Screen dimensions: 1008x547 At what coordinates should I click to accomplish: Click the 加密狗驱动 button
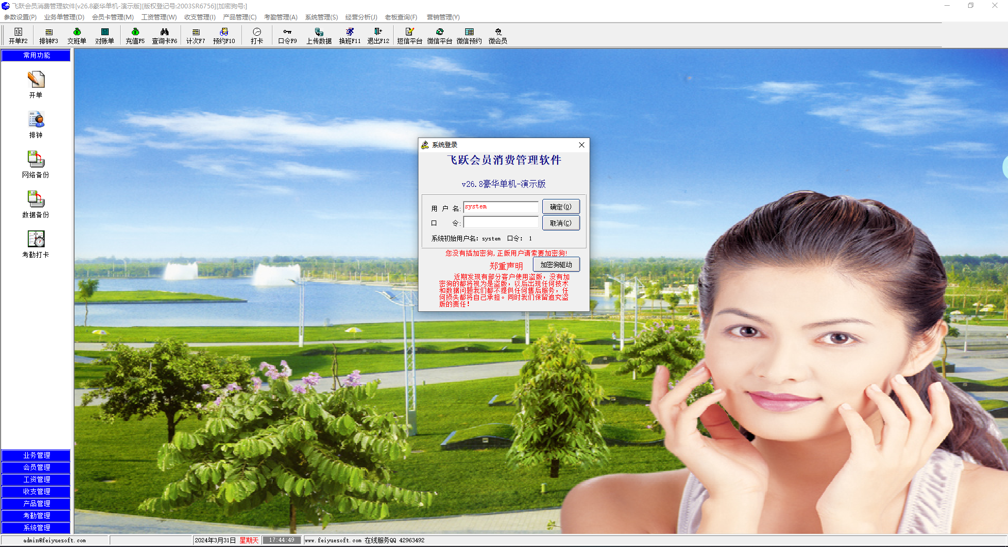(x=556, y=265)
